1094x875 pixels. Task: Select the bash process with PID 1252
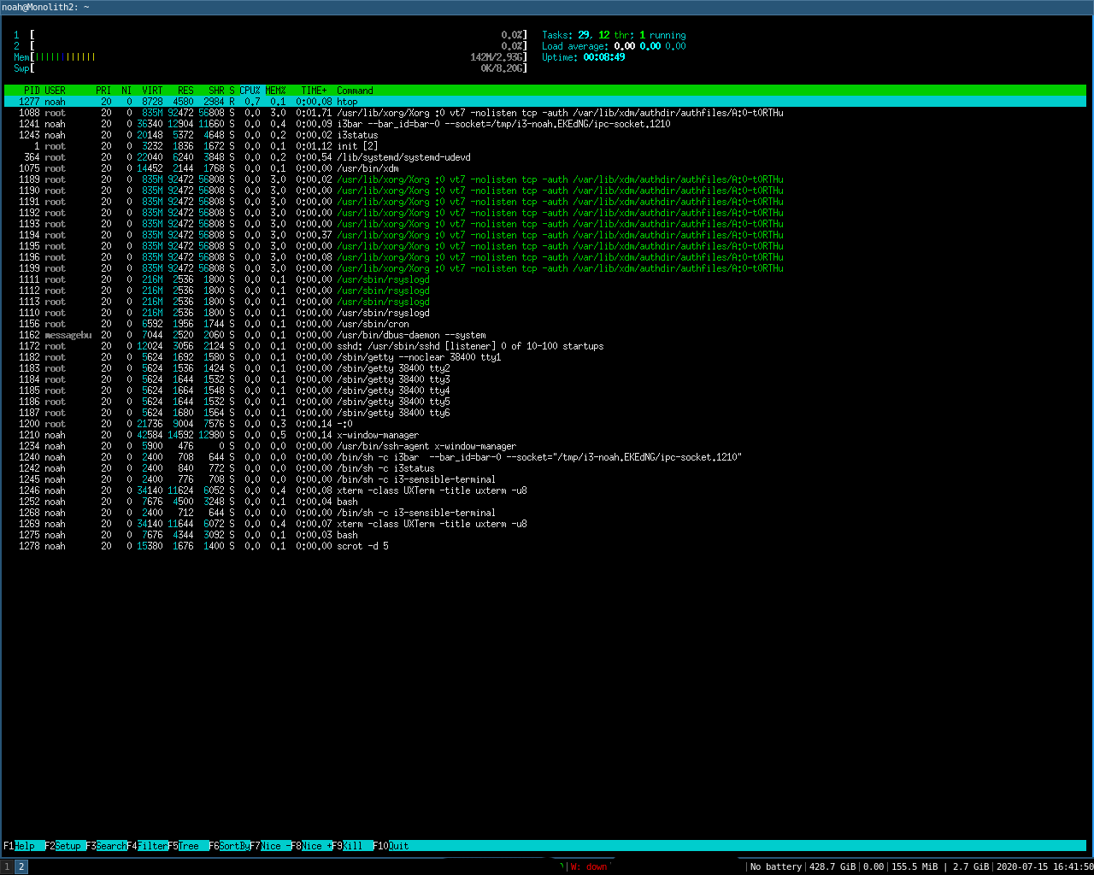545,502
